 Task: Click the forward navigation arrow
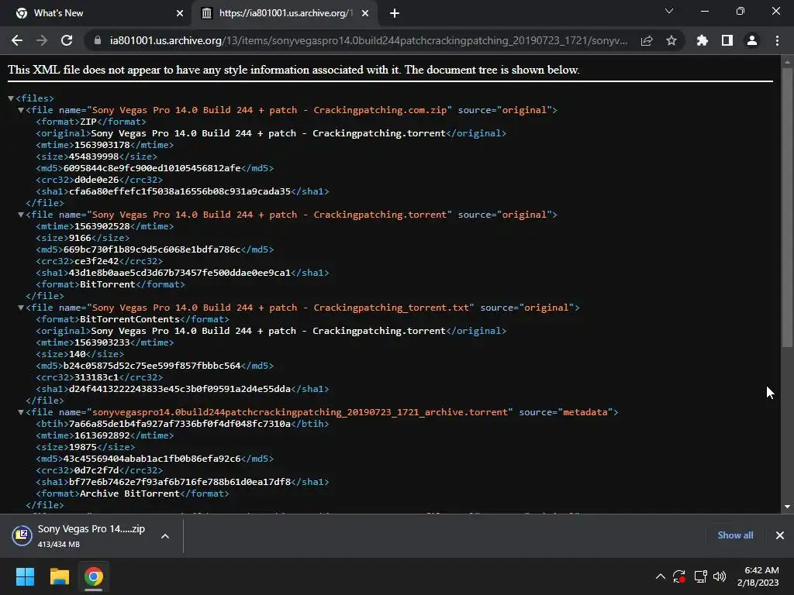(x=42, y=40)
